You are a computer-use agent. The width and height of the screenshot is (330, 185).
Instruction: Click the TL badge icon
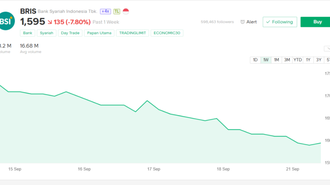coord(117,12)
